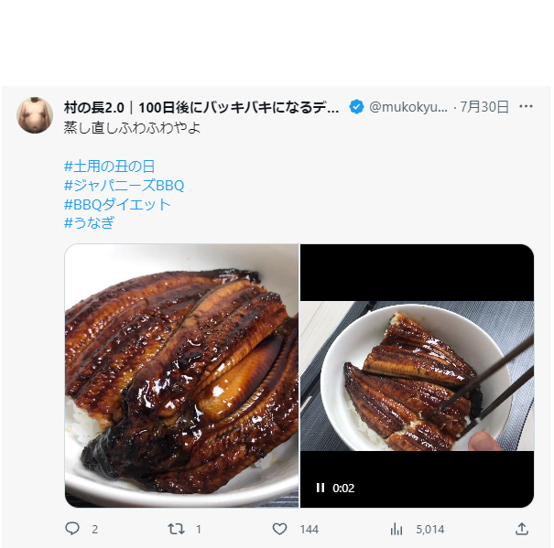Like the tweet with heart icon
This screenshot has height=548, width=554.
click(279, 529)
